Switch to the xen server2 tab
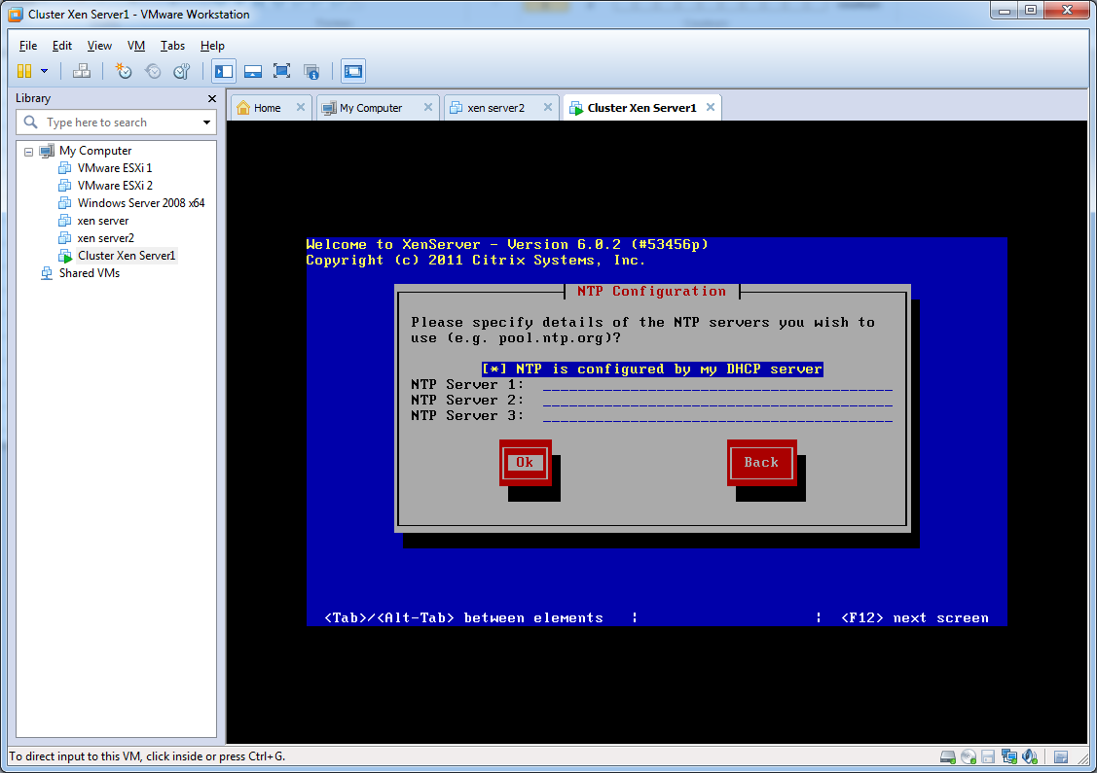This screenshot has height=773, width=1097. [x=495, y=108]
